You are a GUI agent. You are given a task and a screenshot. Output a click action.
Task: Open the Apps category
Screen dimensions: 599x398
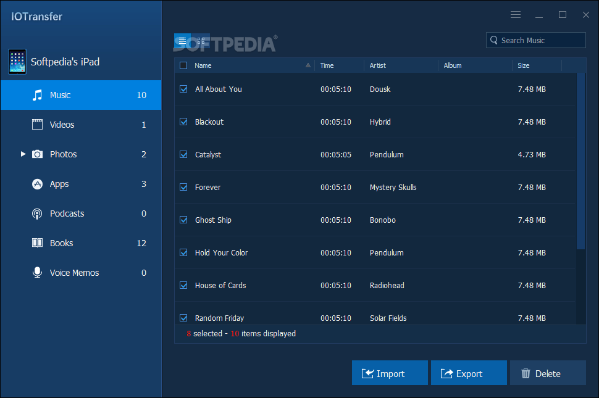[x=81, y=184]
